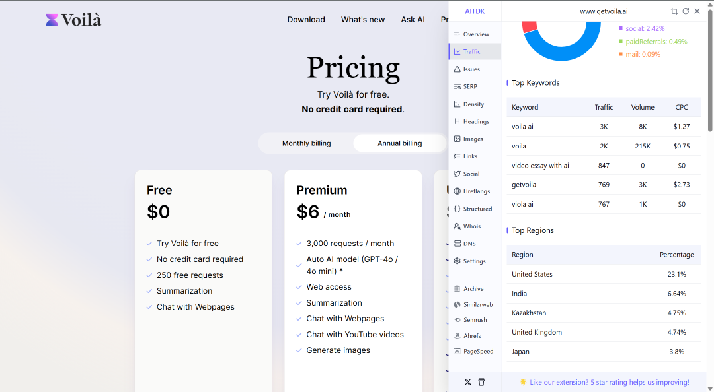Click the Settings gear icon
Viewport: 714px width, 392px height.
click(457, 261)
